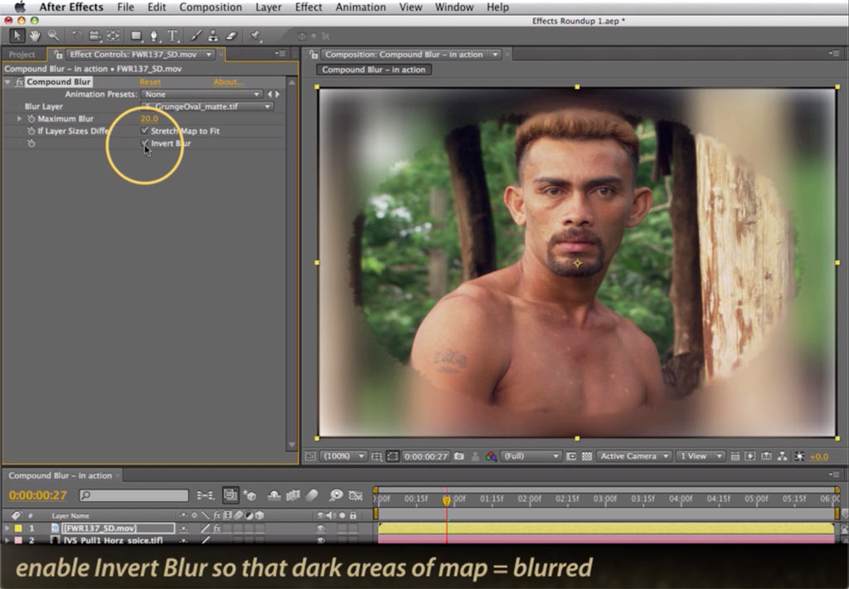Select the Selection arrow tool

17,36
